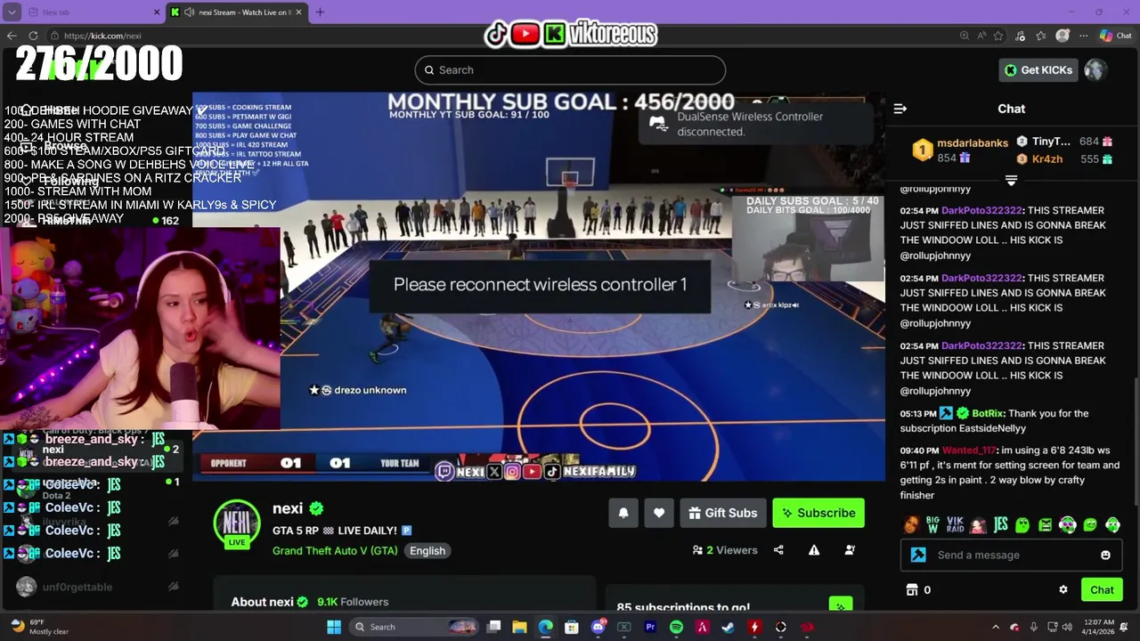This screenshot has width=1140, height=641.
Task: Open nexi channel avatar
Action: pos(237,523)
